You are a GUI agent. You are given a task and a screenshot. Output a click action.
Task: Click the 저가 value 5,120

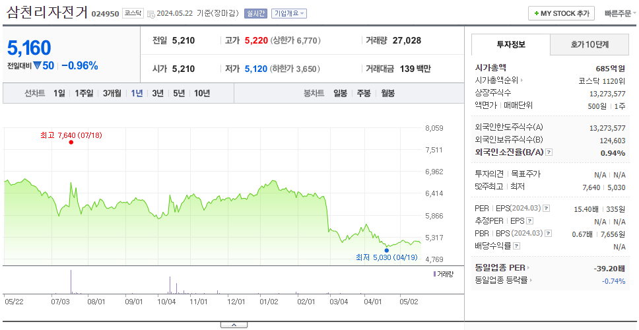coord(256,69)
